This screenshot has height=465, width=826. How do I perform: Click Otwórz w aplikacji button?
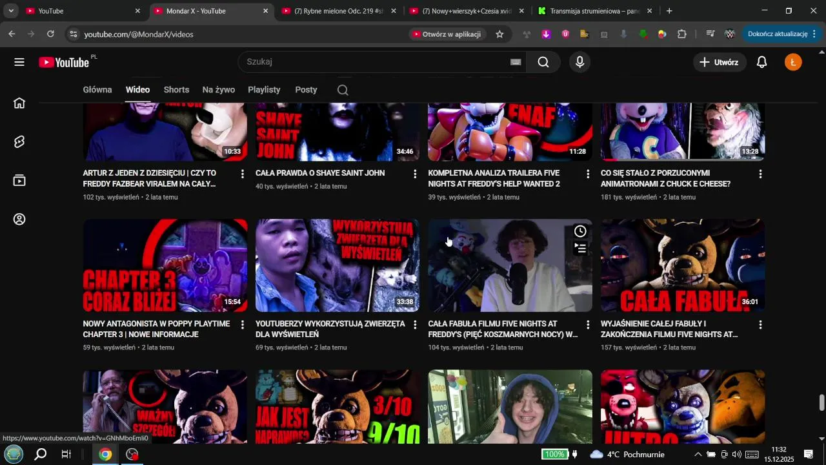[x=447, y=34]
